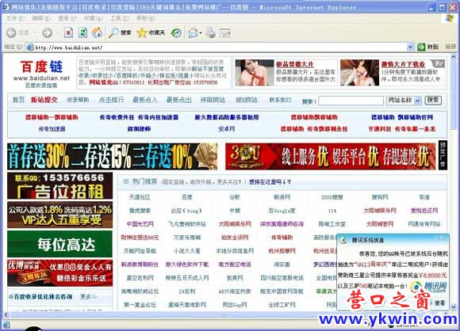
Task: Open the 114 link
Action: pyautogui.click(x=332, y=211)
